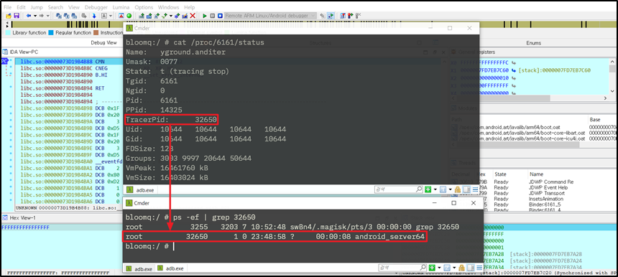Select the B.HI instruction line

[69, 75]
